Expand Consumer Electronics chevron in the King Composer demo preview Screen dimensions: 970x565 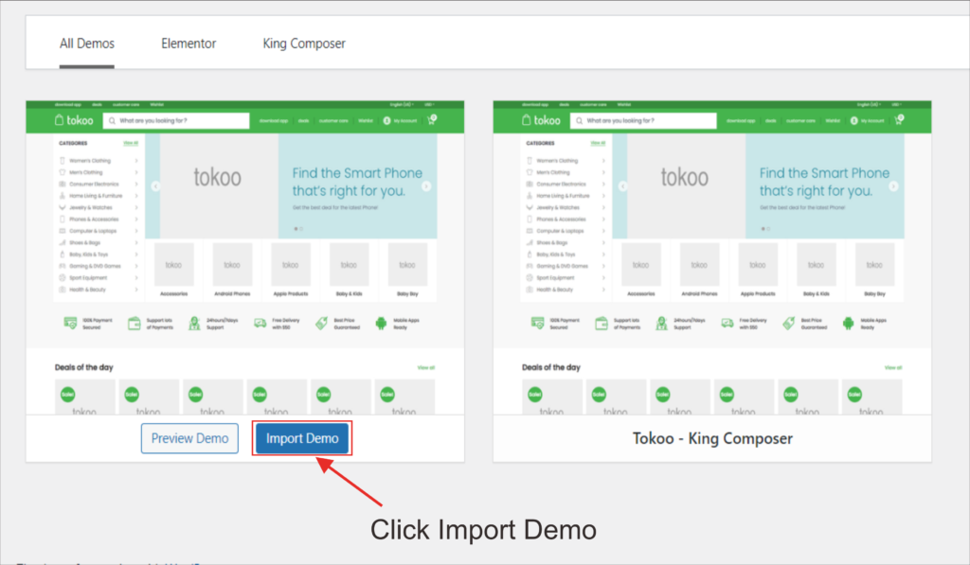pos(603,184)
